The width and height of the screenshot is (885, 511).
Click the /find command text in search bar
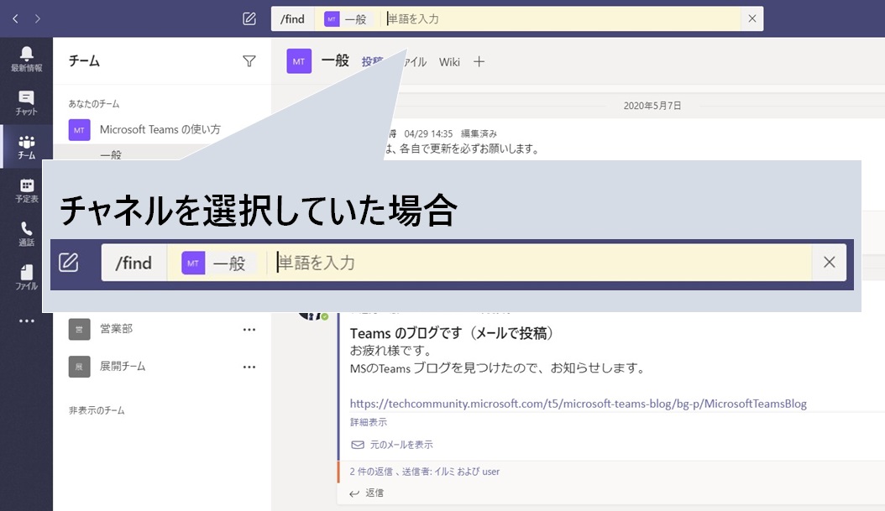292,18
